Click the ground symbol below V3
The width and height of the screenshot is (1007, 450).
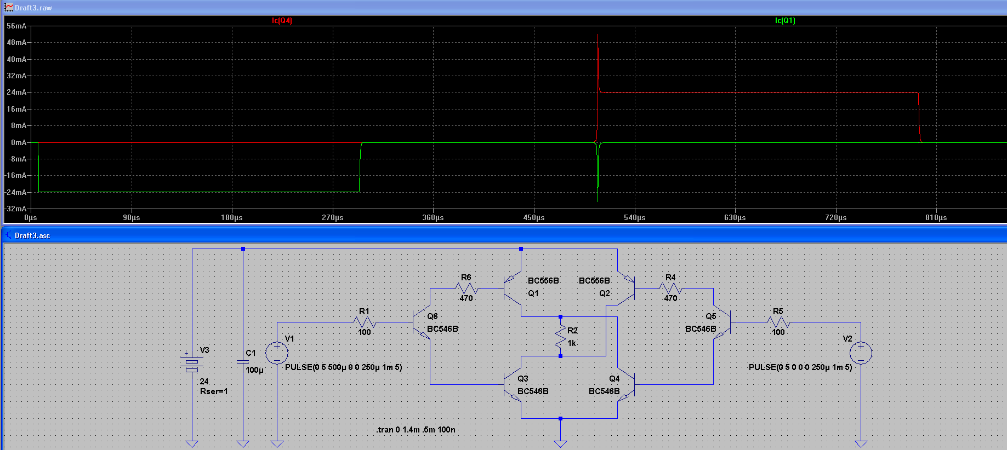tap(192, 443)
